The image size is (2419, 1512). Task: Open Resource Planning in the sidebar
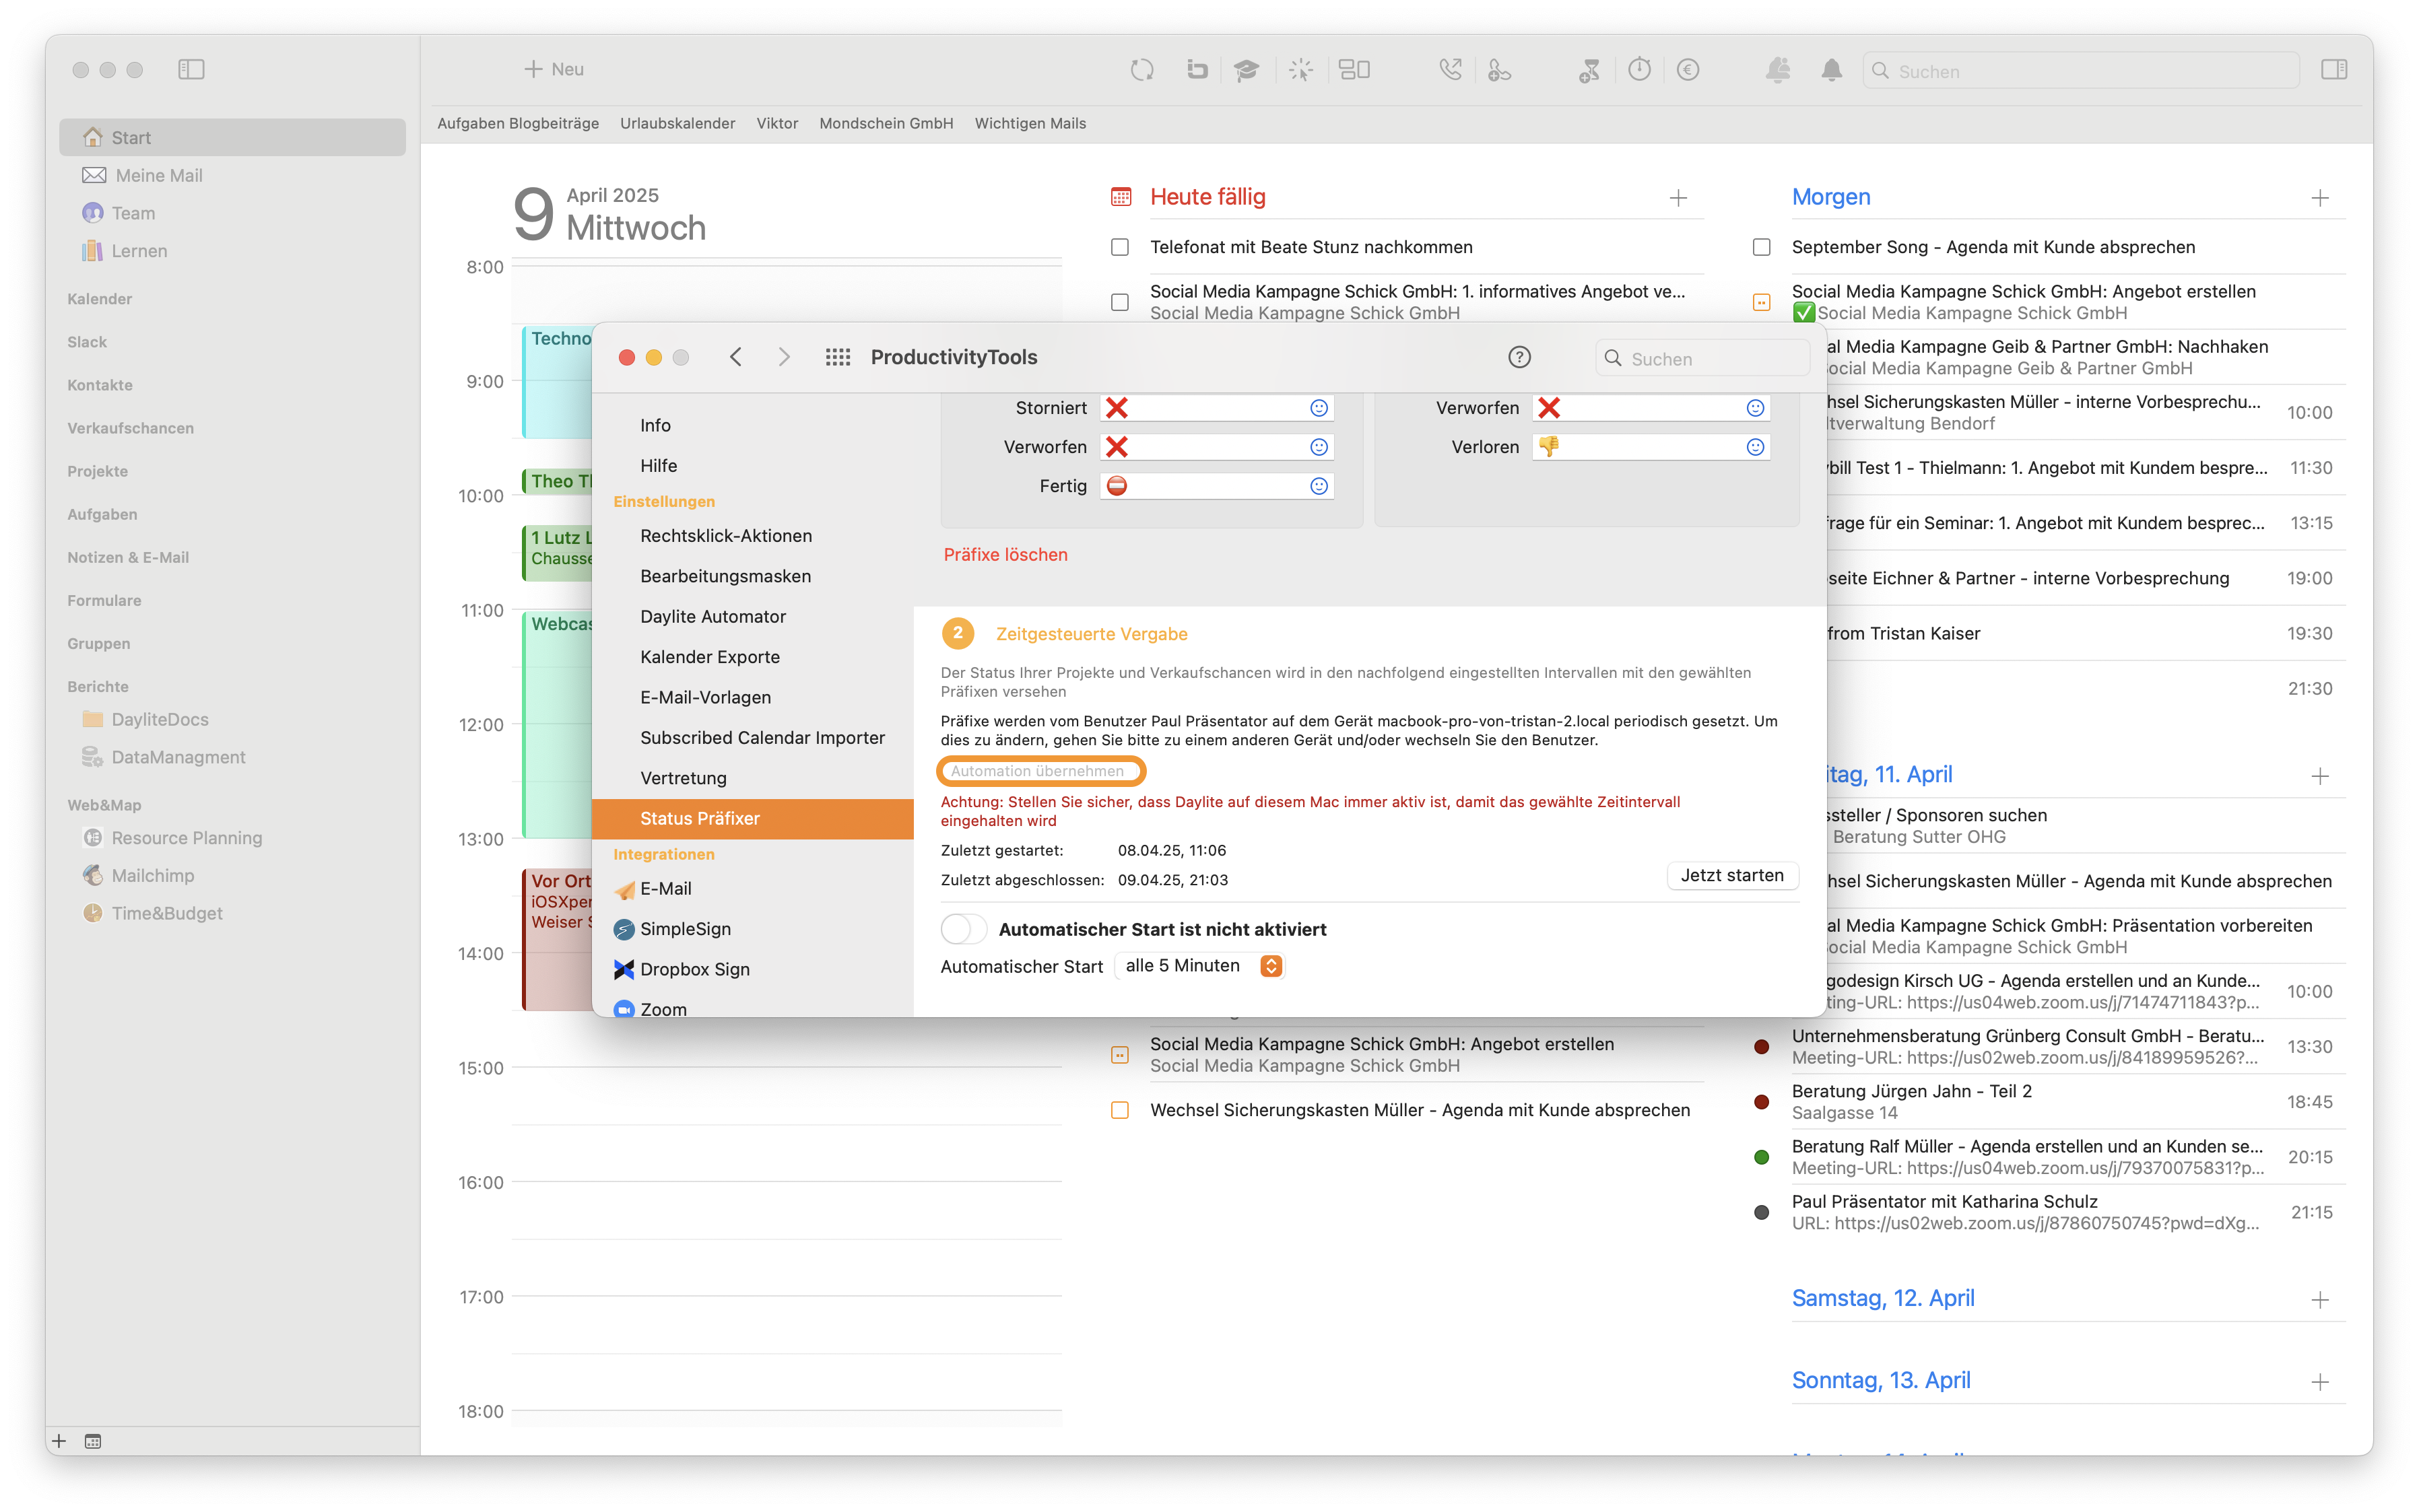coord(186,838)
